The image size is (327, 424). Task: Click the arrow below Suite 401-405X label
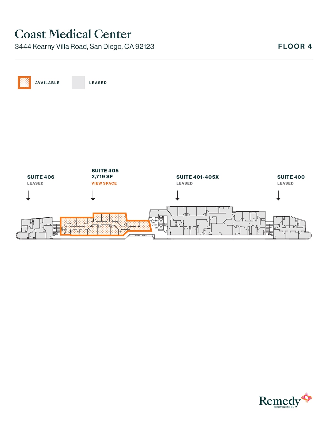[x=177, y=195]
